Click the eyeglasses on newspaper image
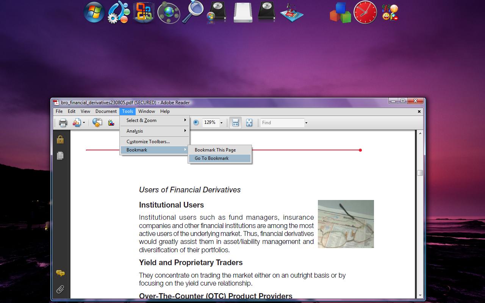 (x=346, y=224)
